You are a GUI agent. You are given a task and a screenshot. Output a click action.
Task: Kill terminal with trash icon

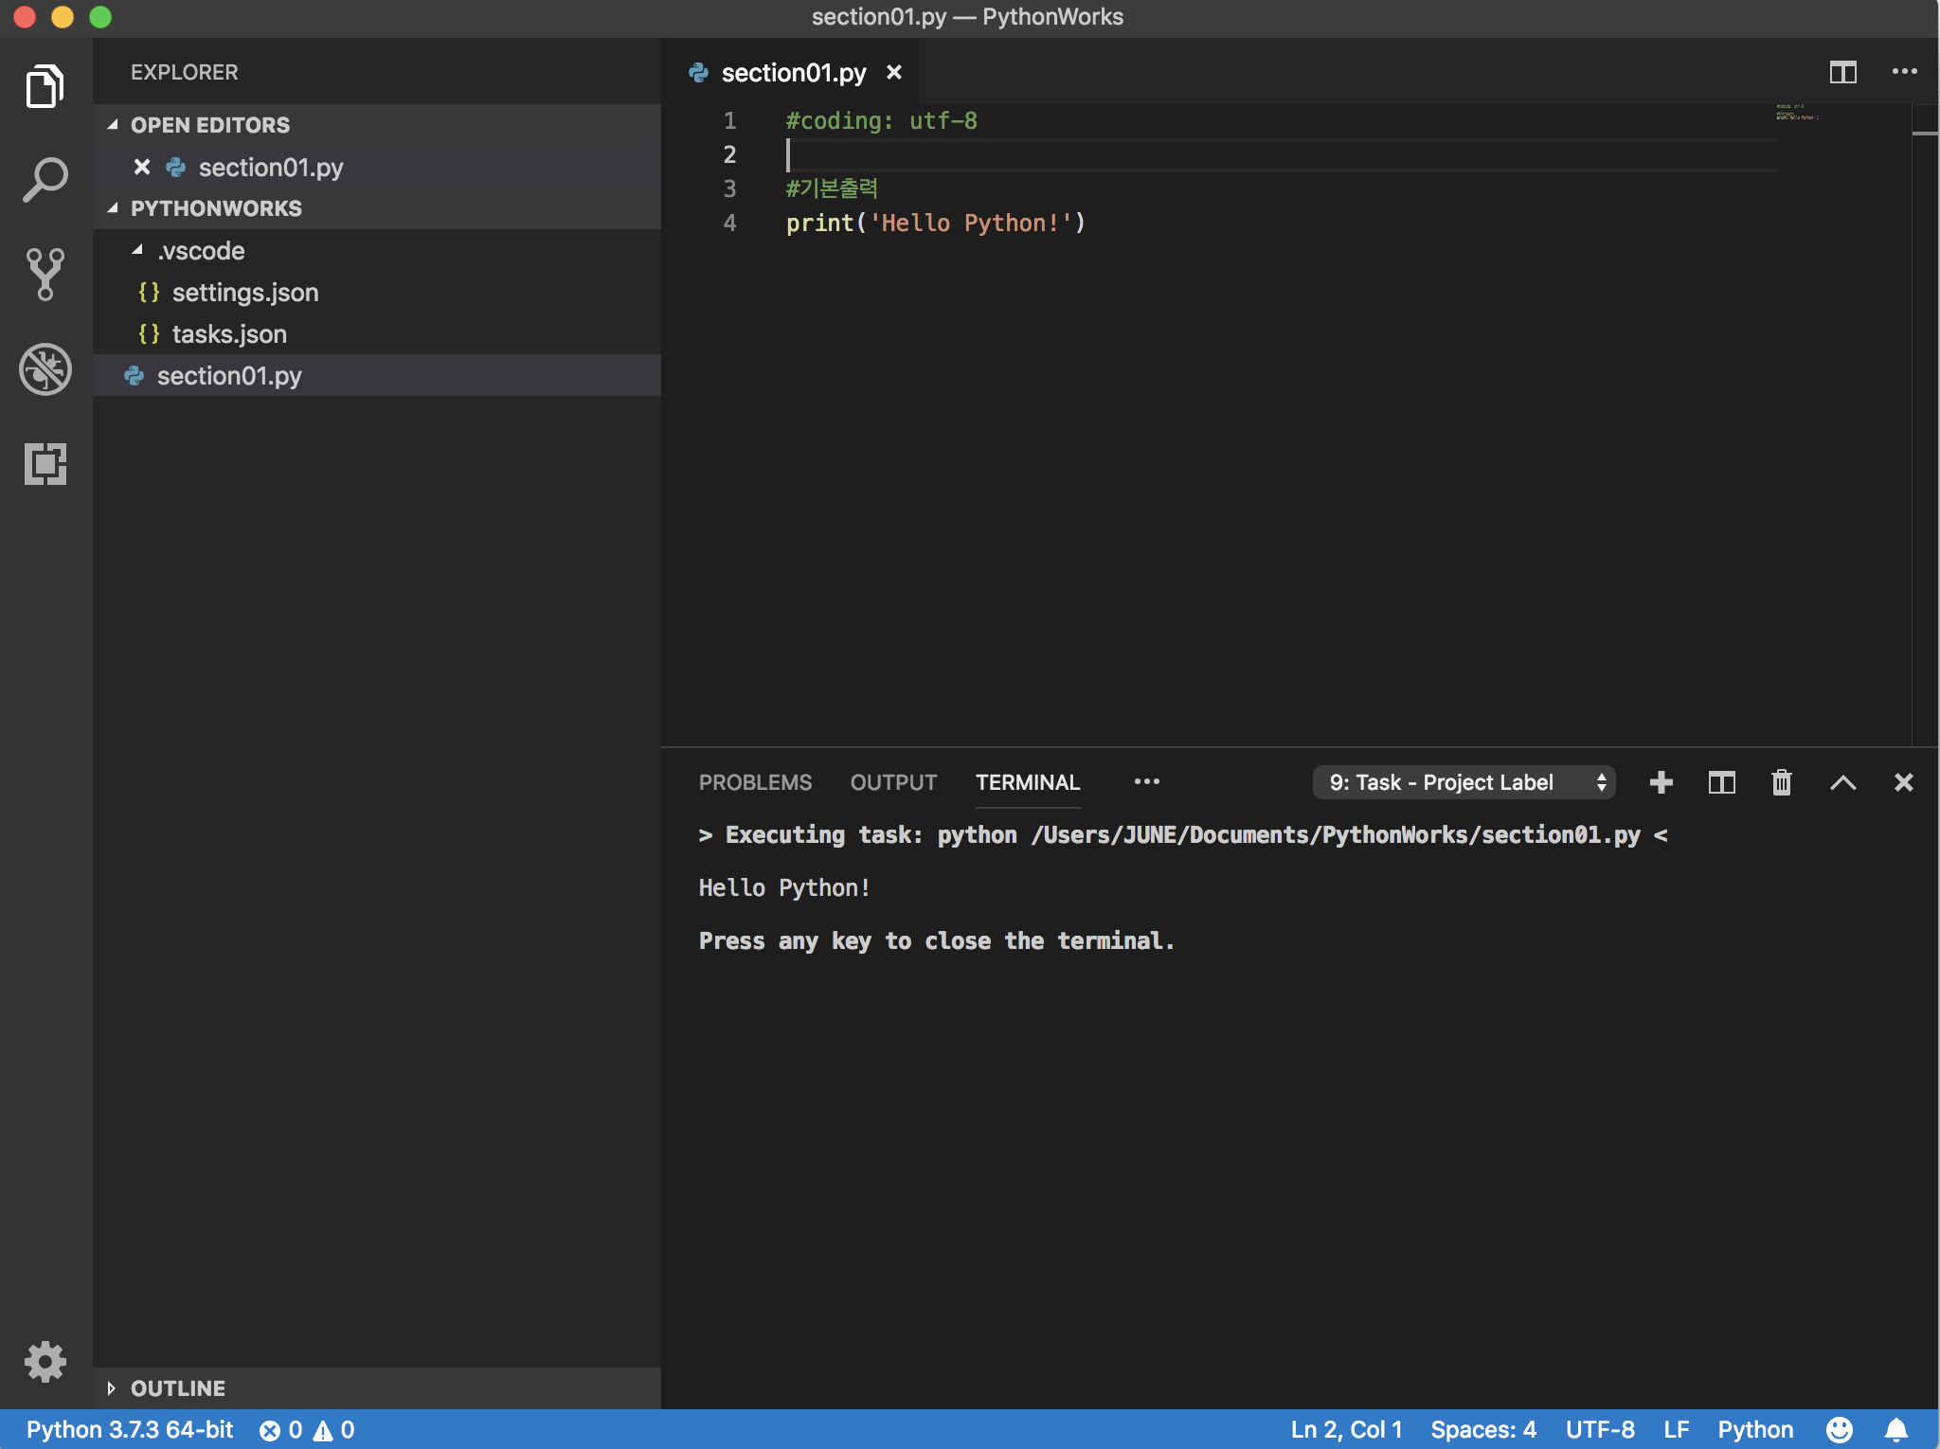click(x=1782, y=782)
